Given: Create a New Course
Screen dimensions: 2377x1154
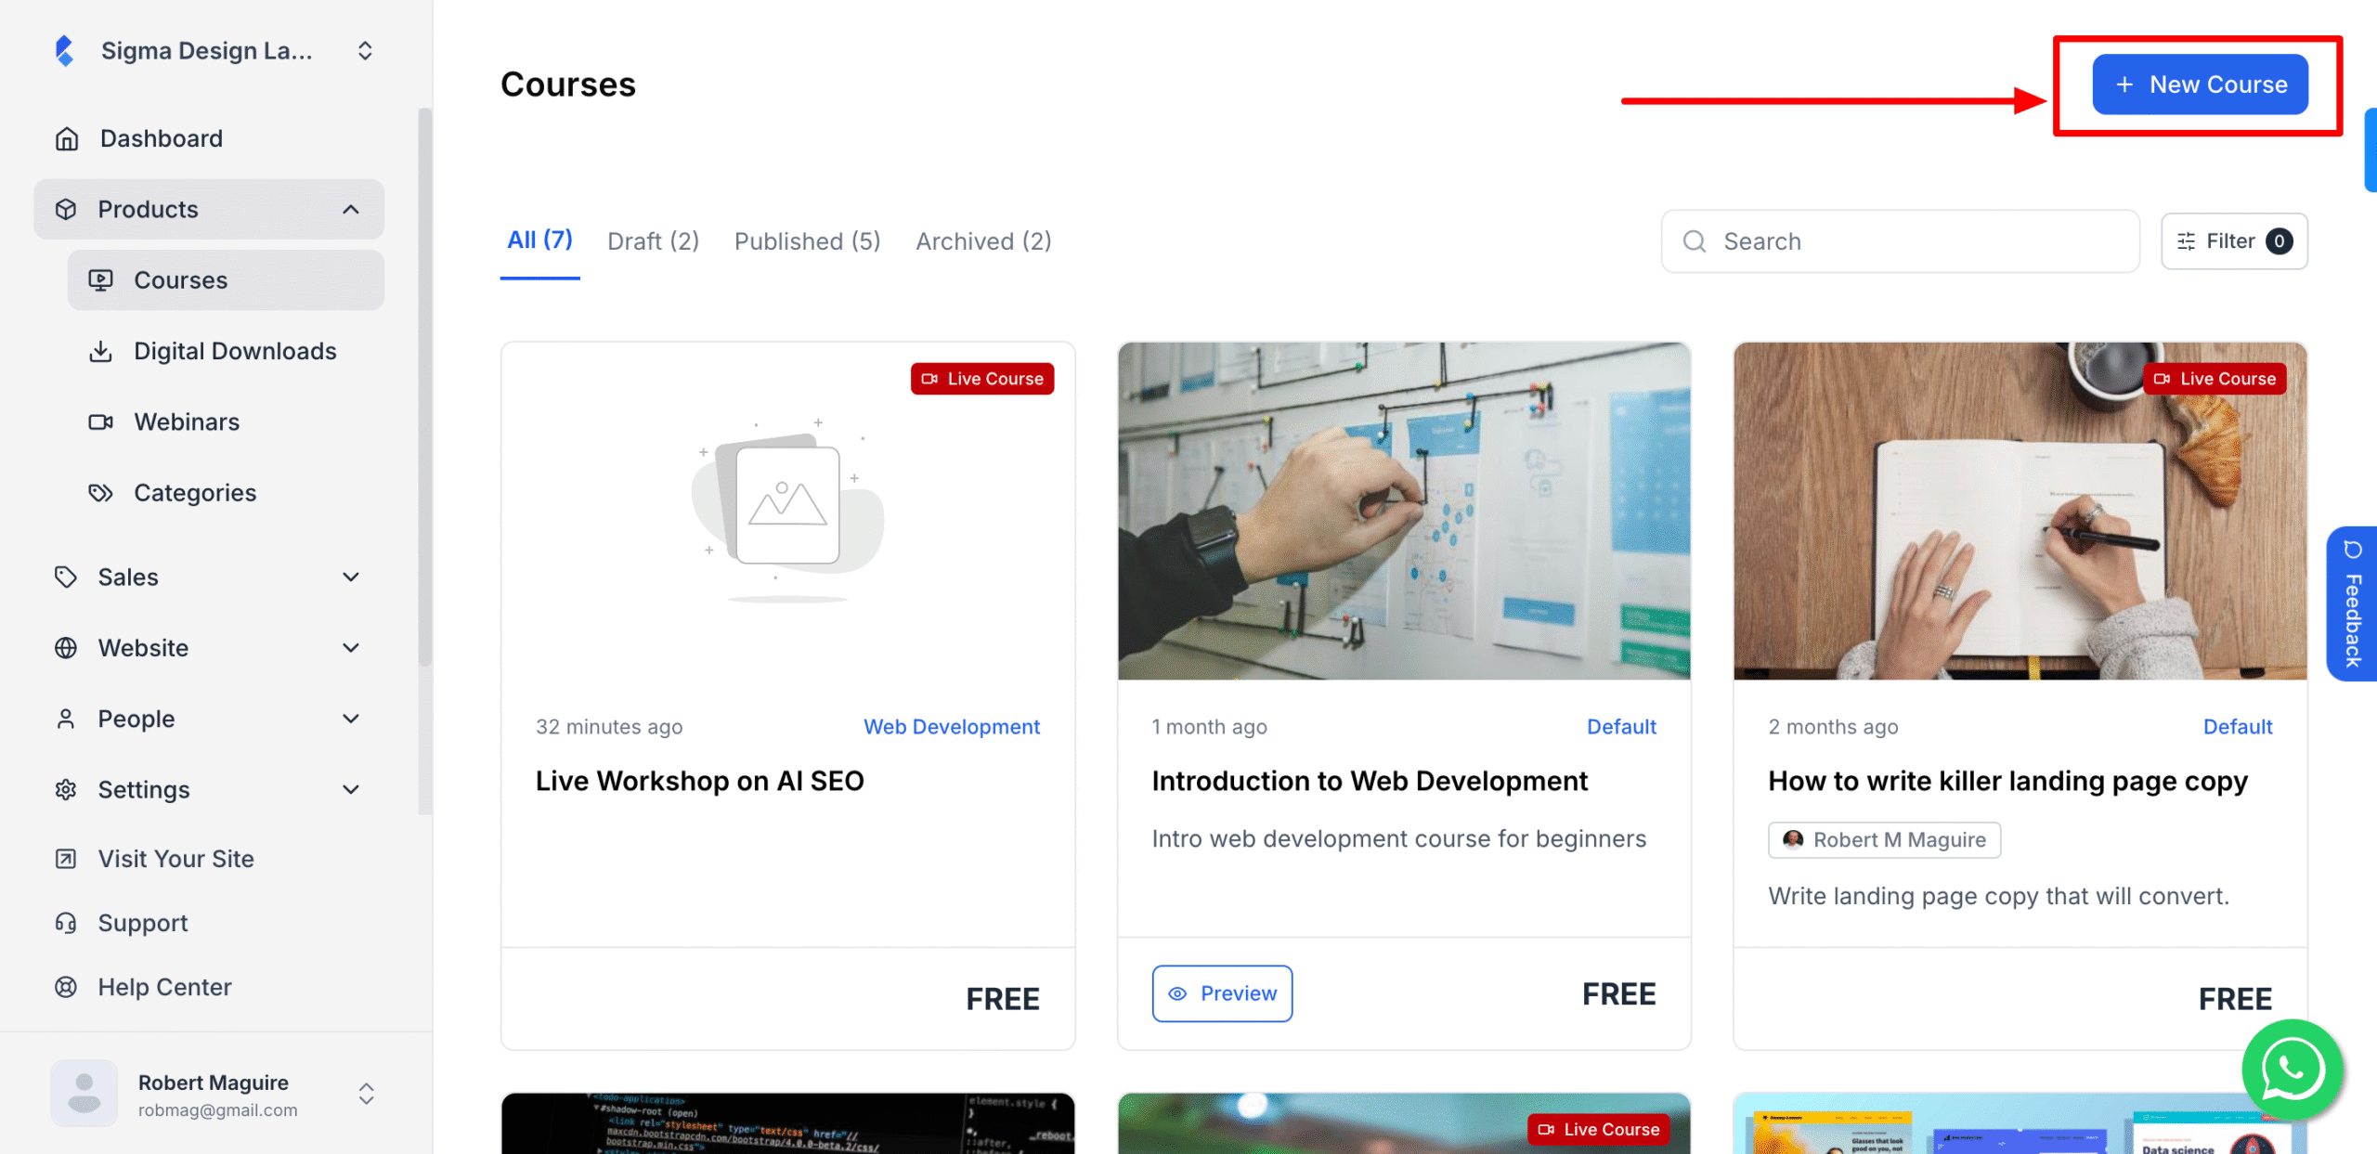Looking at the screenshot, I should tap(2200, 84).
